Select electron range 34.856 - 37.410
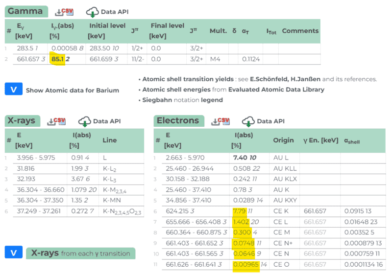Screen dimensions: 392x277 188,200
